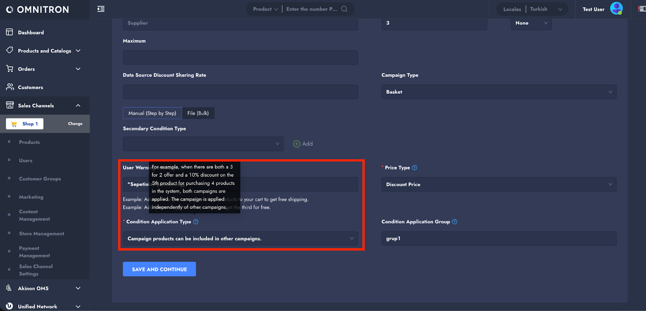Go to Marketing in the sidebar

[31, 197]
